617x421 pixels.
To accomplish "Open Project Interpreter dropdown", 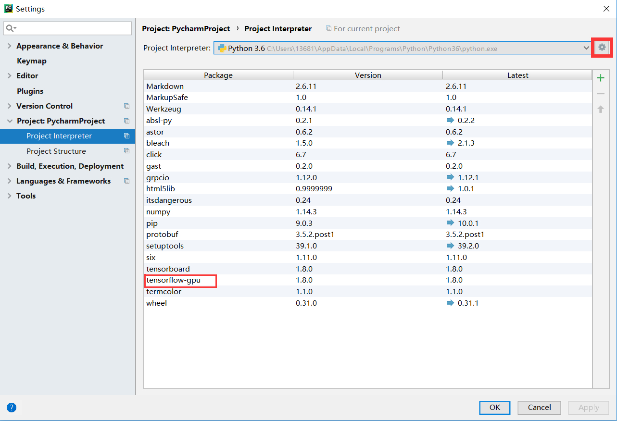I will click(x=586, y=48).
